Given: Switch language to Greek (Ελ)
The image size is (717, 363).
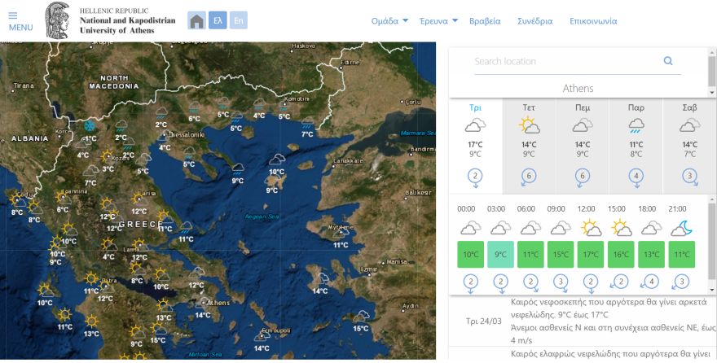Looking at the screenshot, I should coord(218,21).
